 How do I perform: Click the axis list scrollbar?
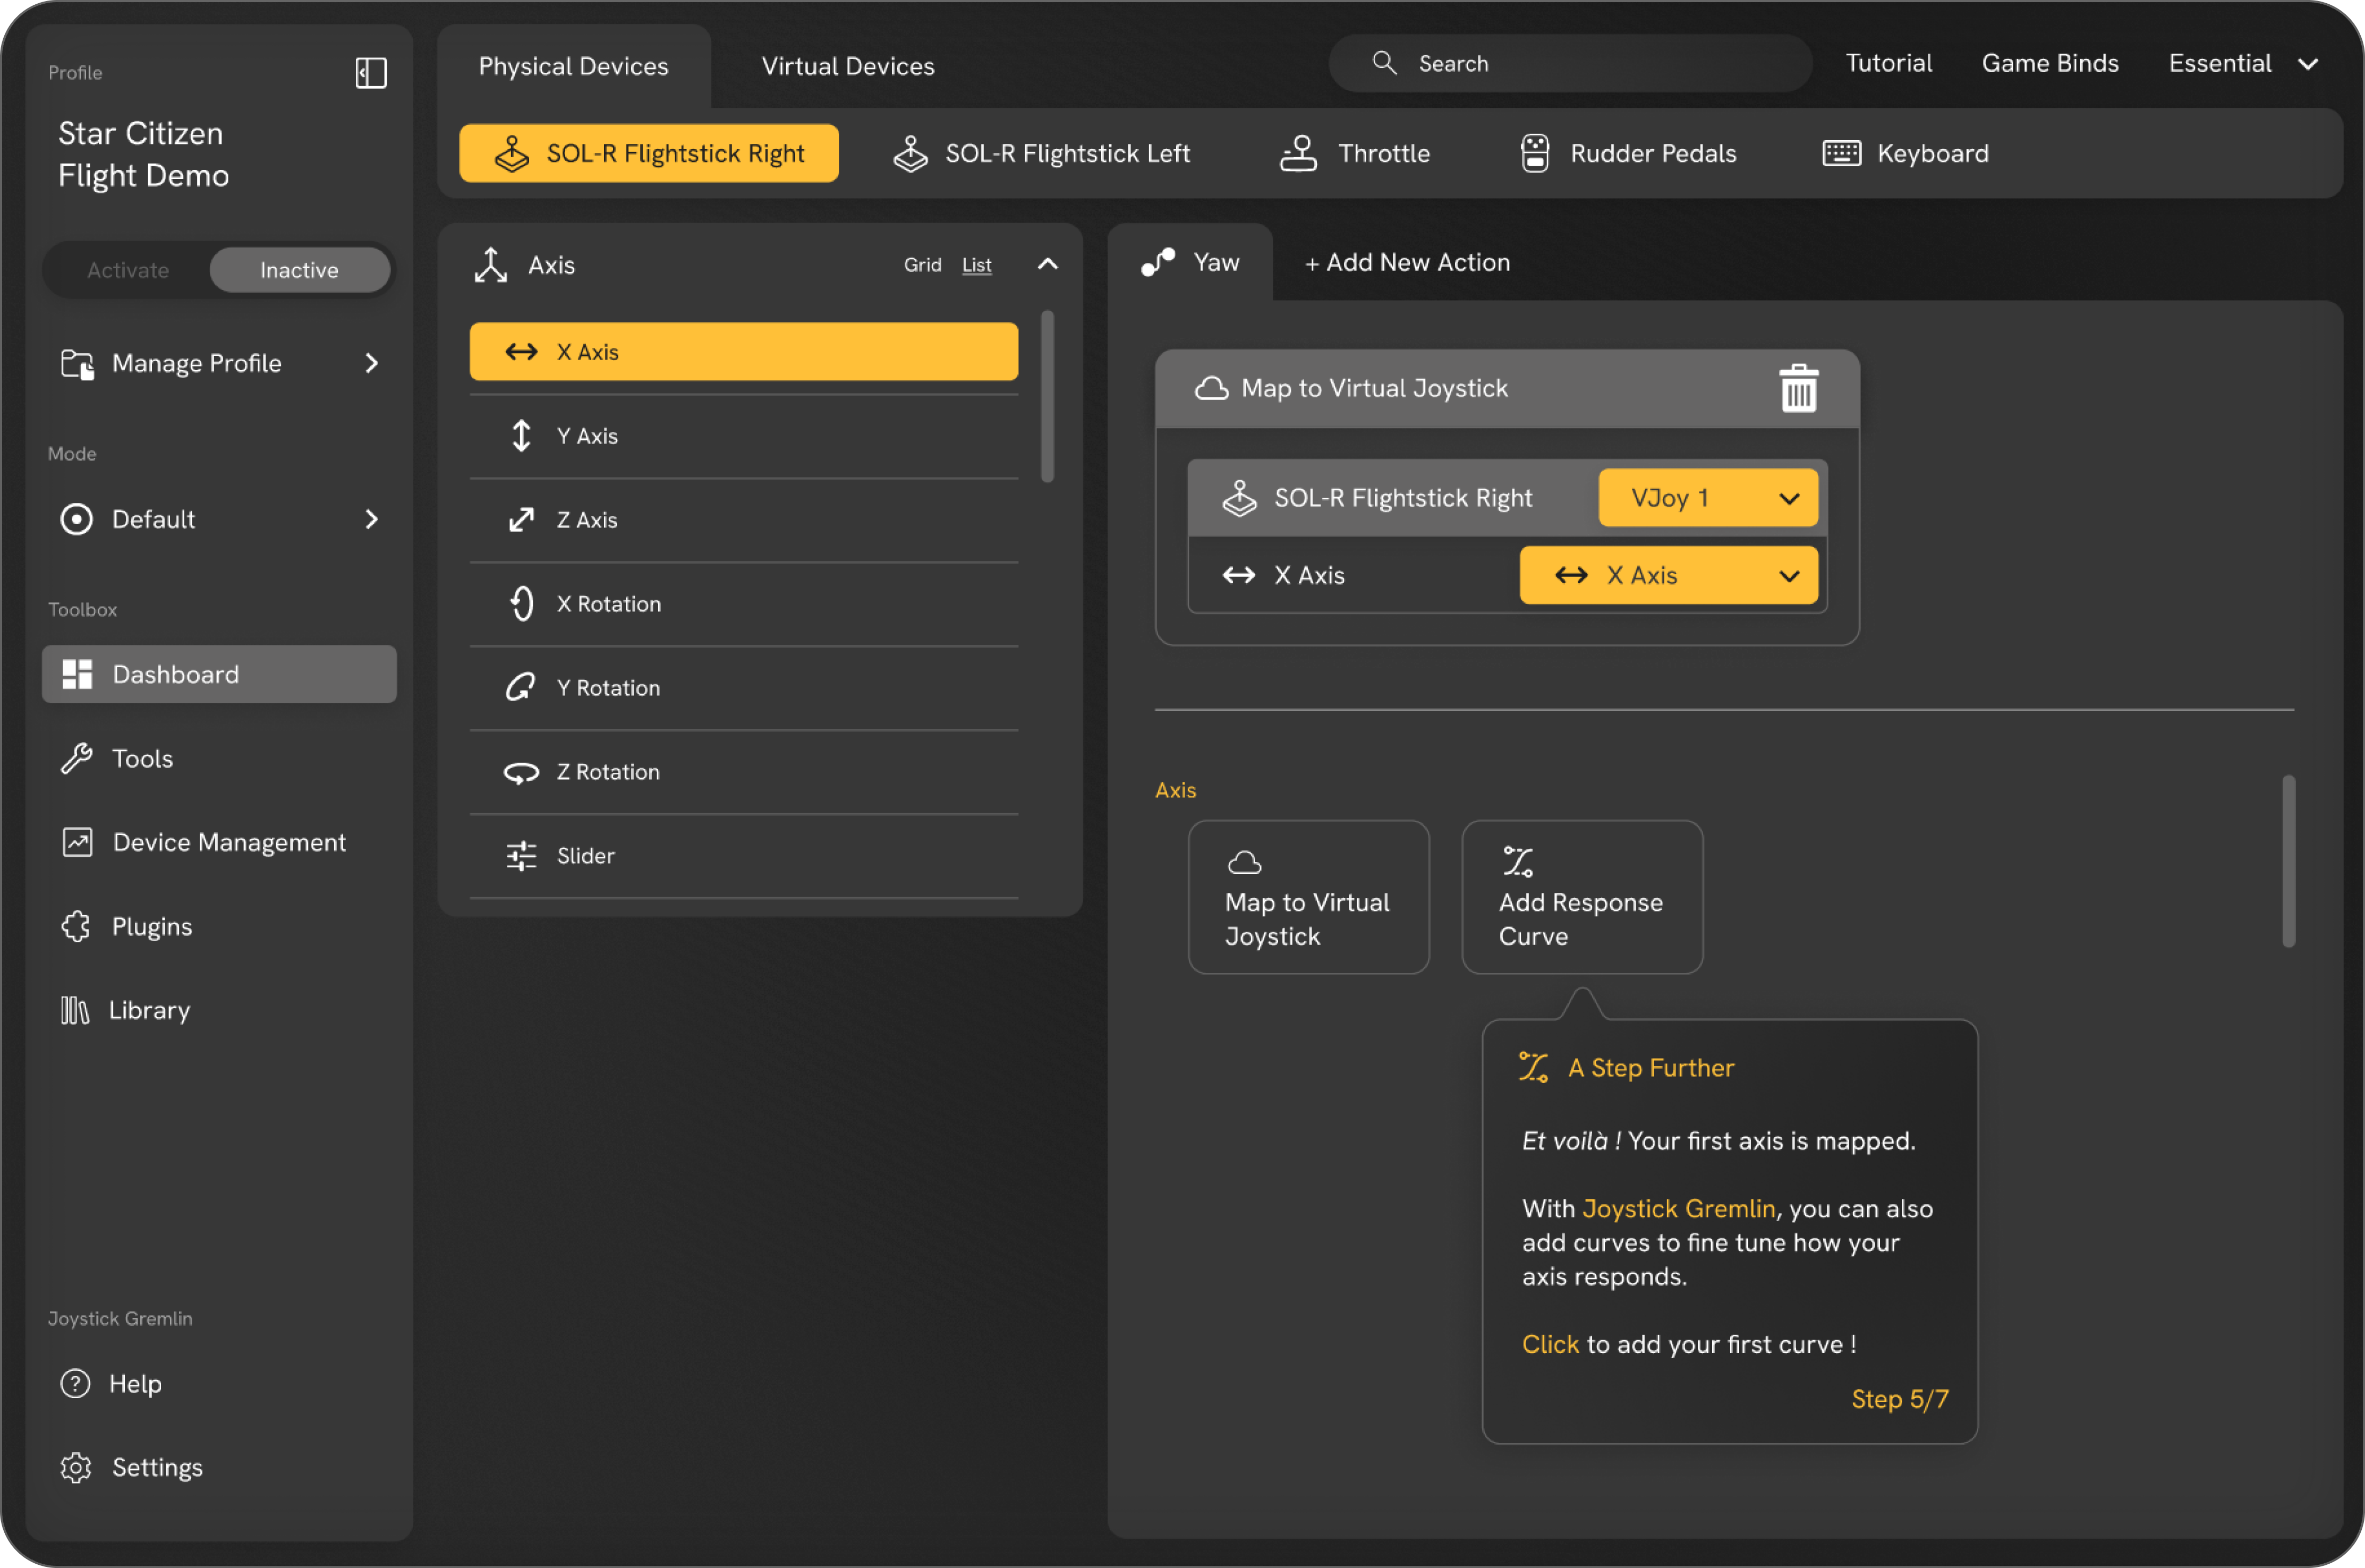coord(1047,397)
